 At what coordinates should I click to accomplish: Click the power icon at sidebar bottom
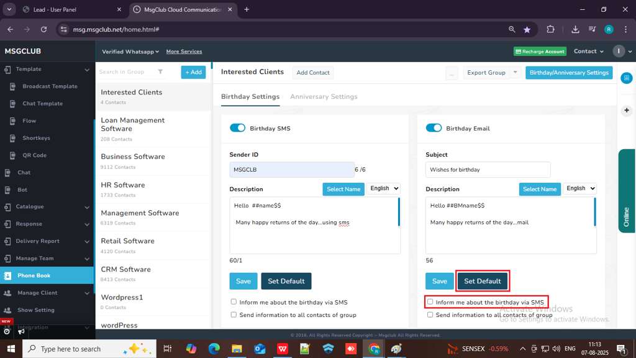(7, 332)
